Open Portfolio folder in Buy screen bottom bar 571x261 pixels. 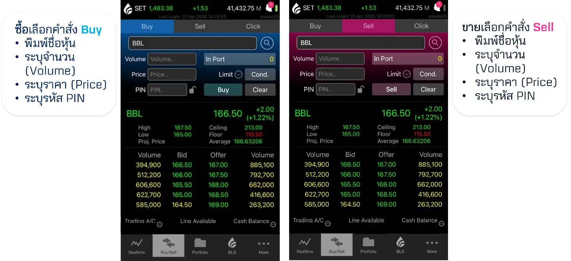[200, 246]
